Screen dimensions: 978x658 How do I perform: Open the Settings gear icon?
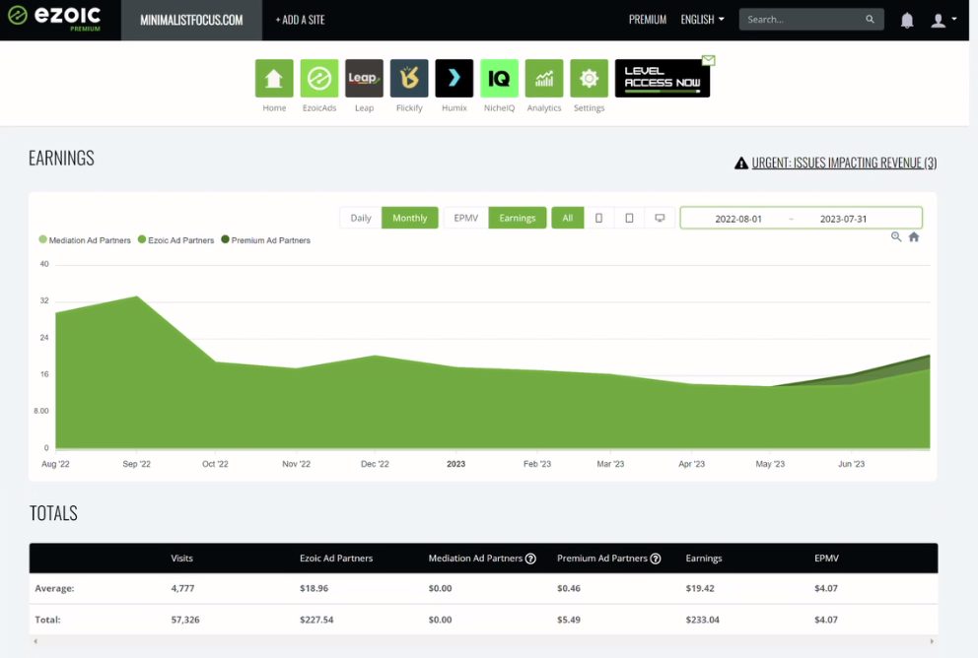coord(589,79)
